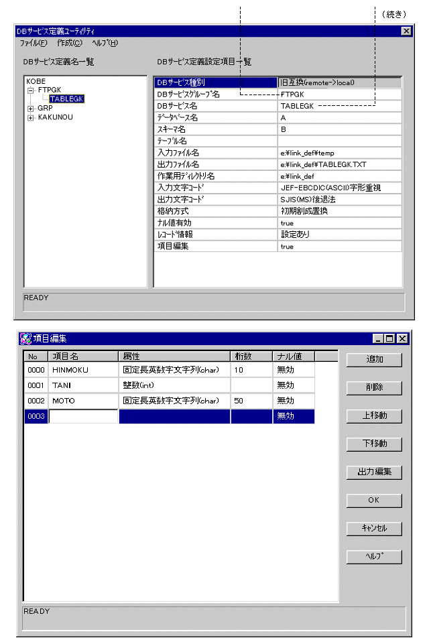Click the TABLEGK service name value
Screen dimensions: 427x644
[x=340, y=106]
